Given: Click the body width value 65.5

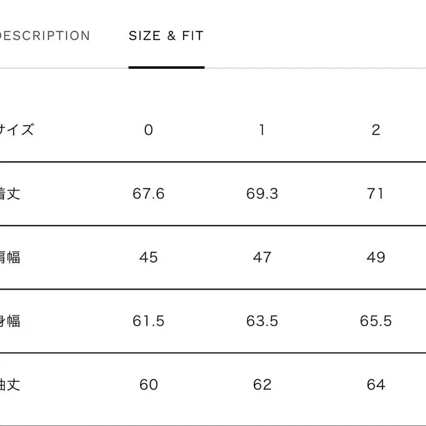Looking at the screenshot, I should (x=376, y=321).
